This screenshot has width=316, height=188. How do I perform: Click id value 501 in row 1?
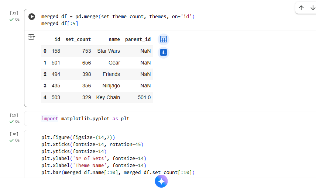click(x=56, y=63)
